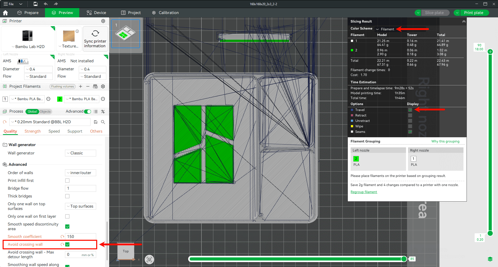Open printer settings gear icon
498x267 pixels.
click(x=103, y=21)
